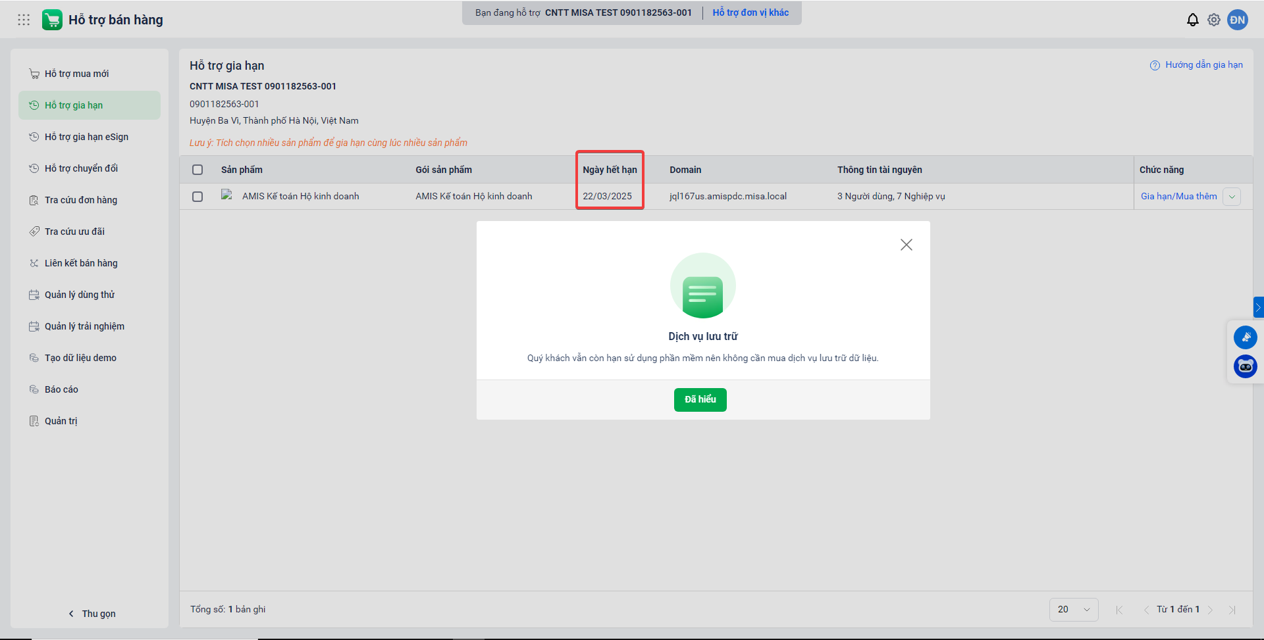Click the blue pin floating button
1264x640 pixels.
point(1245,337)
